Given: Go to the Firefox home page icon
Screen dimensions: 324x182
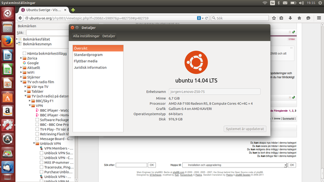Looking at the screenshot, I should 299,18.
